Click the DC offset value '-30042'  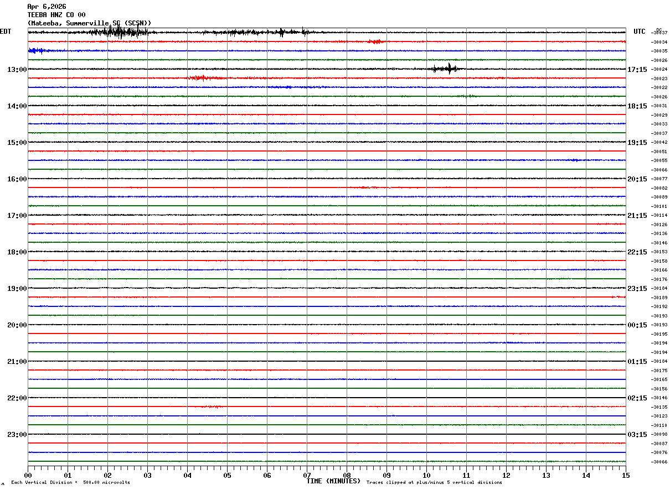pos(659,143)
